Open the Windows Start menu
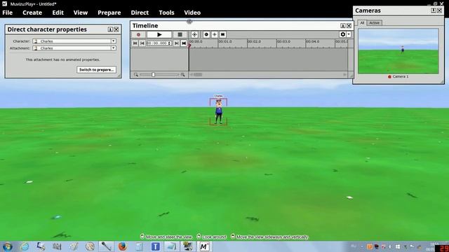This screenshot has width=449, height=252. click(x=8, y=246)
